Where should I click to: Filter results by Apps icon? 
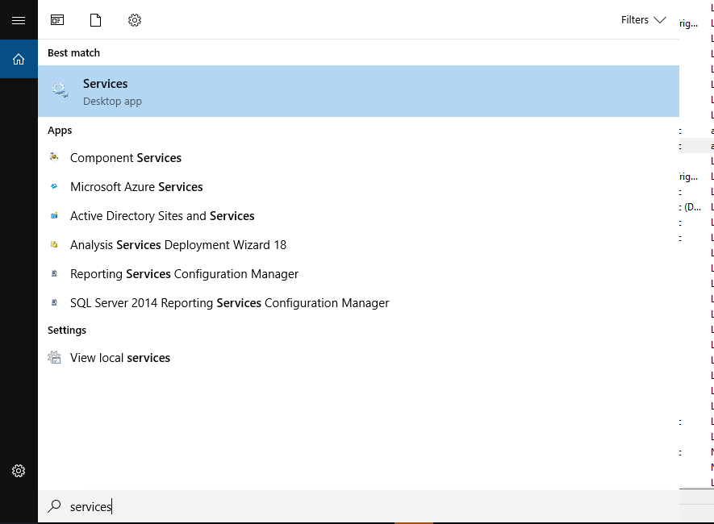(57, 20)
